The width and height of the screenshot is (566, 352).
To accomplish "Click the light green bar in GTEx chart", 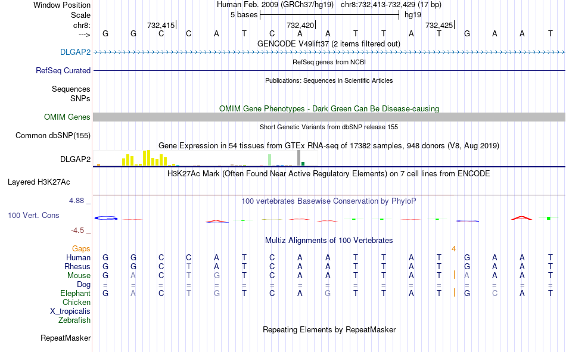I will (270, 160).
